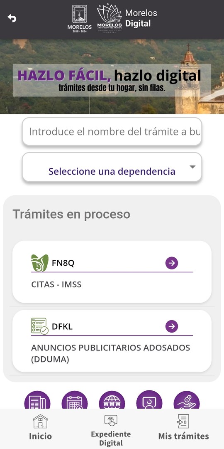Open the purple hand with coins icon
This screenshot has width=224, height=449.
(187, 400)
